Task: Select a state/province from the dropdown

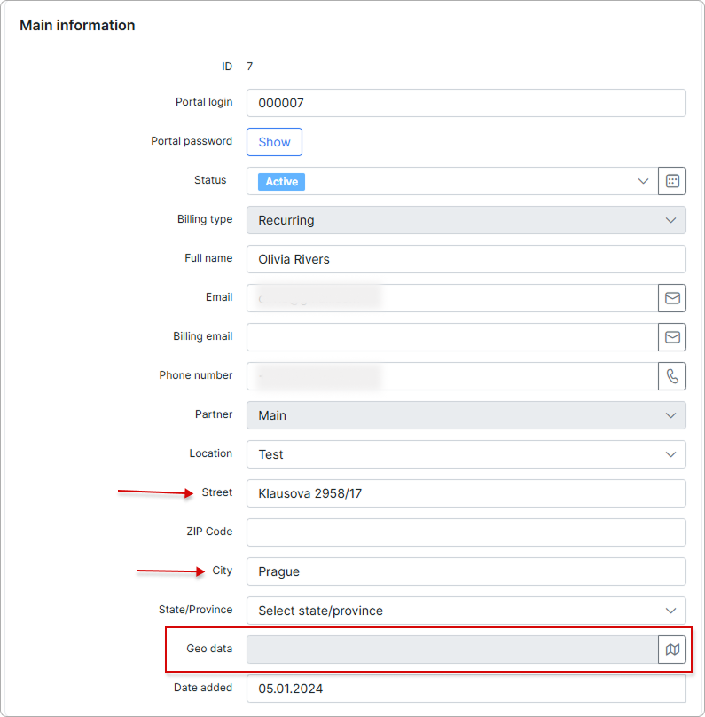Action: [x=466, y=611]
